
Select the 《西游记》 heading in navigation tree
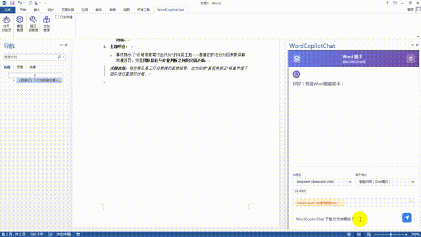[39, 80]
